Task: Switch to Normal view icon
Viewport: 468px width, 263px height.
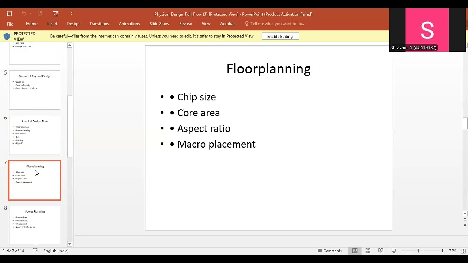Action: coord(355,251)
